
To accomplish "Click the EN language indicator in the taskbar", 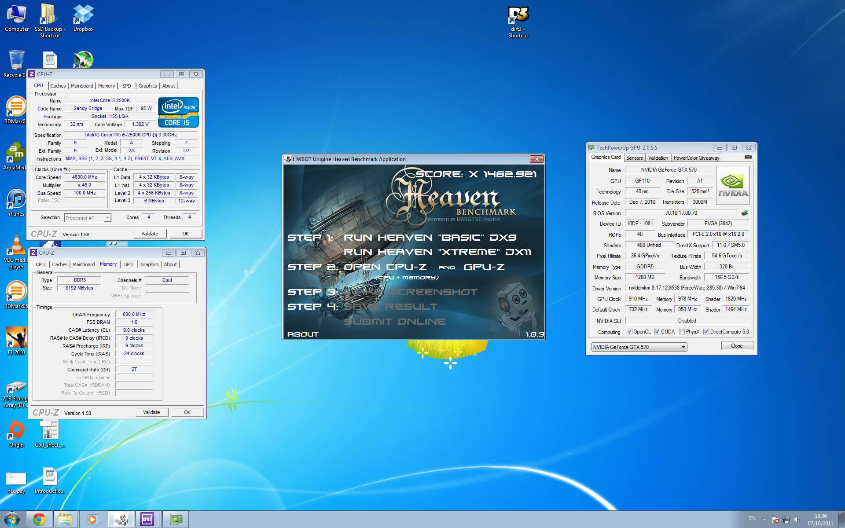I will point(752,518).
